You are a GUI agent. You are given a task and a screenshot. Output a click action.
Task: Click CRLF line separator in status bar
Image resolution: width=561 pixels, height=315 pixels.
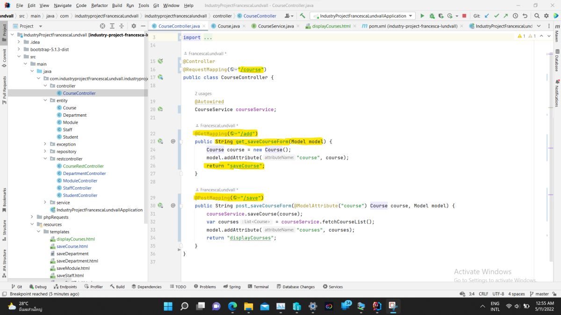pos(483,294)
